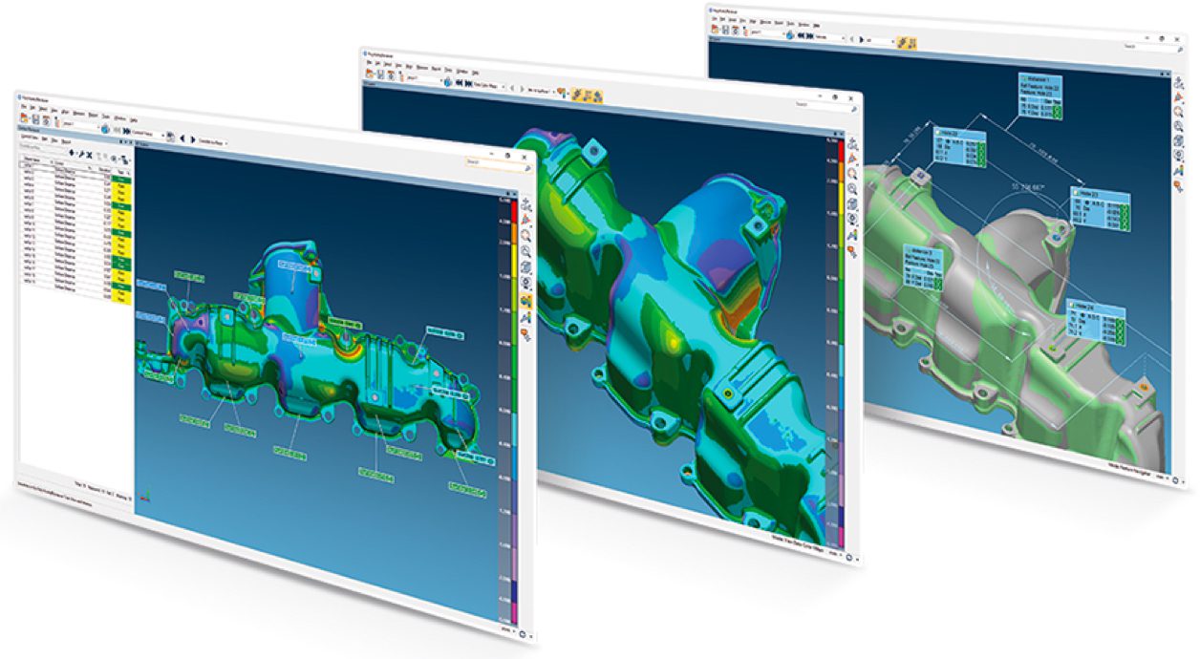Toggle the delete (X) control in the Control Views panel
The width and height of the screenshot is (1200, 659).
coord(89,155)
